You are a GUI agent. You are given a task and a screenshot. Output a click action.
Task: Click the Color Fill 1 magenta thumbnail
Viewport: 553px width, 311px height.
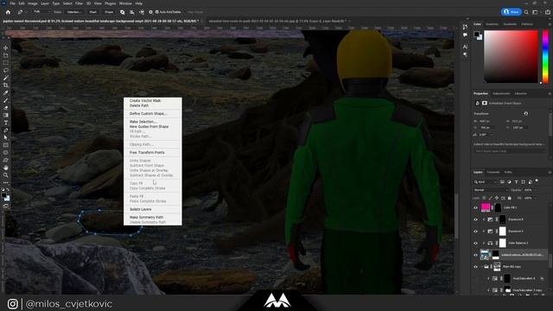[486, 207]
